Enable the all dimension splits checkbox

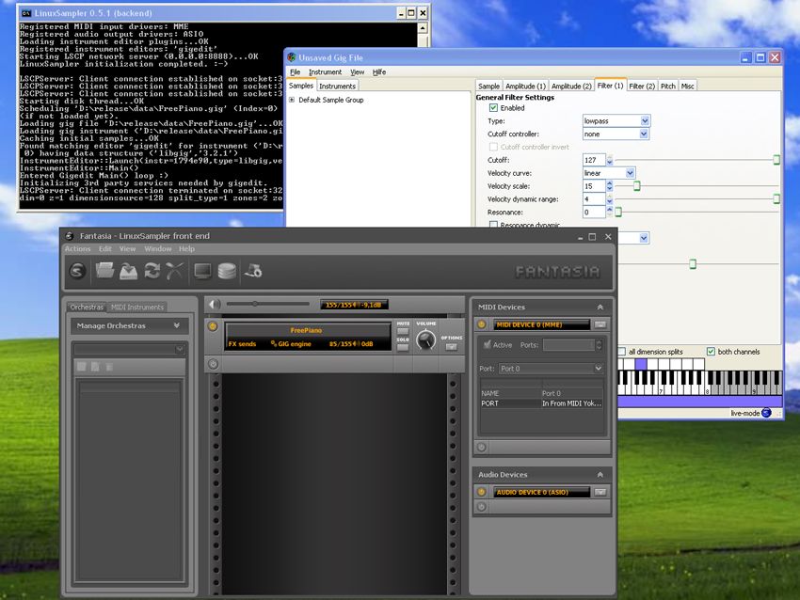click(621, 350)
